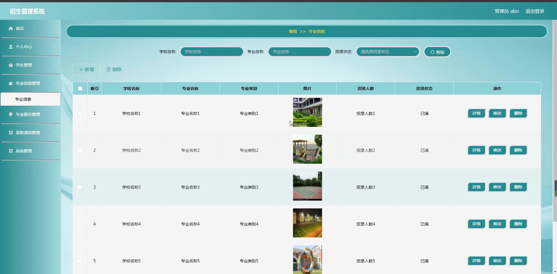Viewport: 557px width, 274px height.
Task: Click the row 2 pavilion thumbnail
Action: [308, 149]
